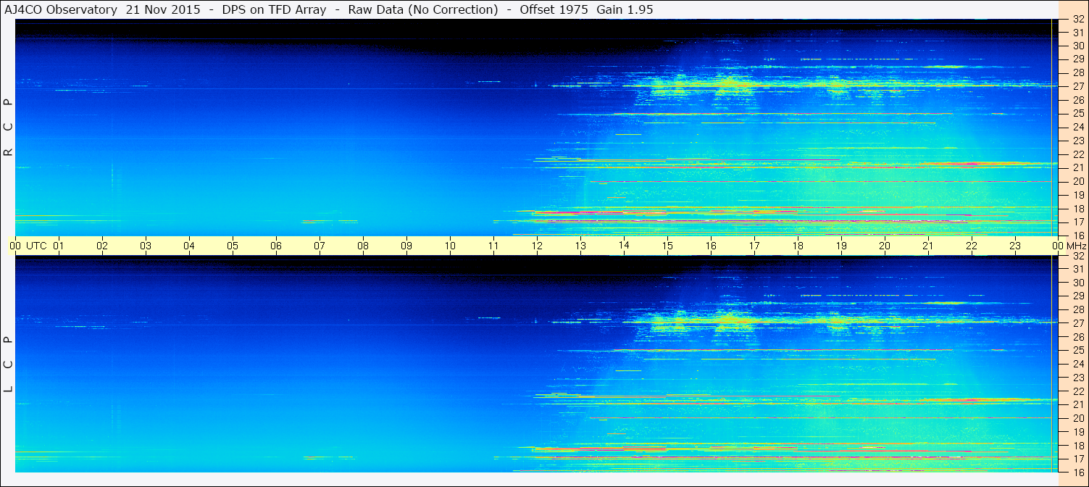Click the vertical RCP panel label
The width and height of the screenshot is (1089, 487).
click(9, 128)
